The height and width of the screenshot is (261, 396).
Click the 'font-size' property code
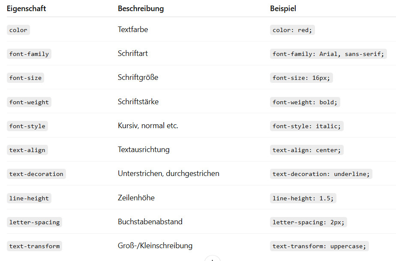pyautogui.click(x=25, y=78)
